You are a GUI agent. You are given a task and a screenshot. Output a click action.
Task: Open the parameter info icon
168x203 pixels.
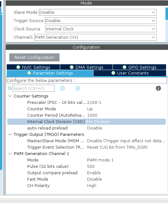tap(158, 88)
